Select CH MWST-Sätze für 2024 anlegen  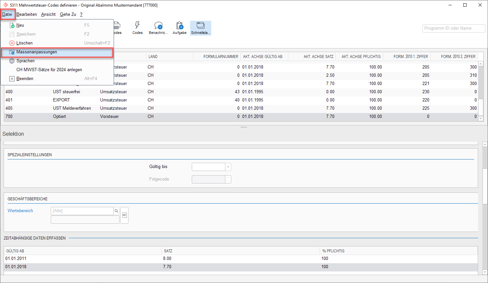(x=49, y=70)
